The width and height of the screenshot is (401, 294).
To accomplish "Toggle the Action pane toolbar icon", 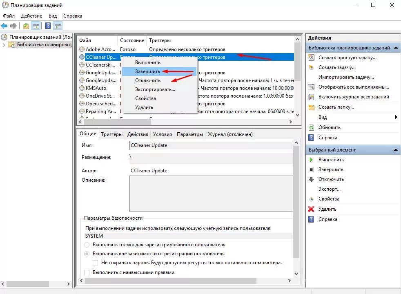I will click(58, 26).
